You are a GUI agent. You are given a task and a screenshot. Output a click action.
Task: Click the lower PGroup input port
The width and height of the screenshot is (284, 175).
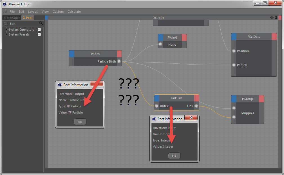[x=234, y=117]
